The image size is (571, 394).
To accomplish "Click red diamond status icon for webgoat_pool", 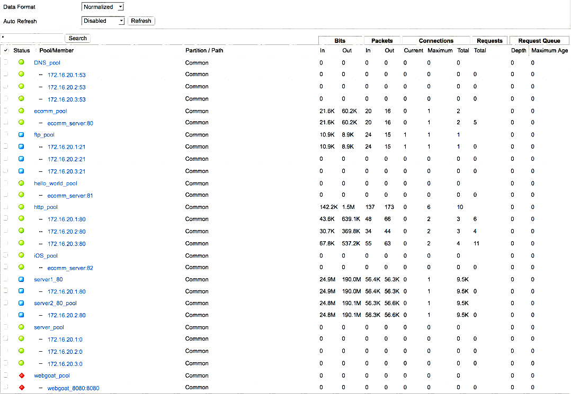I will pos(21,375).
